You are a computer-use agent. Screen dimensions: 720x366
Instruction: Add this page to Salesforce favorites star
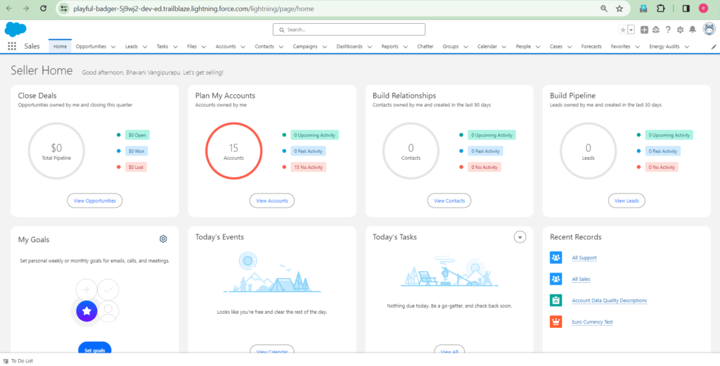pyautogui.click(x=623, y=30)
